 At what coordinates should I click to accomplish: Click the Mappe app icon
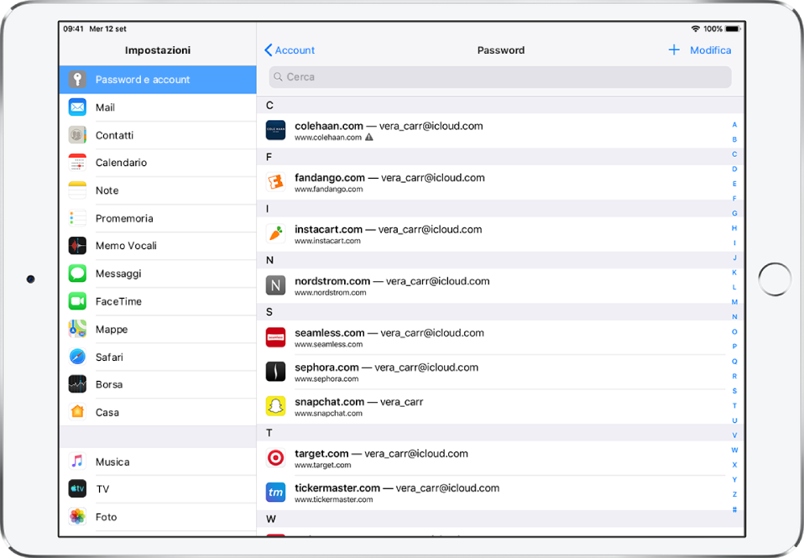pos(77,329)
